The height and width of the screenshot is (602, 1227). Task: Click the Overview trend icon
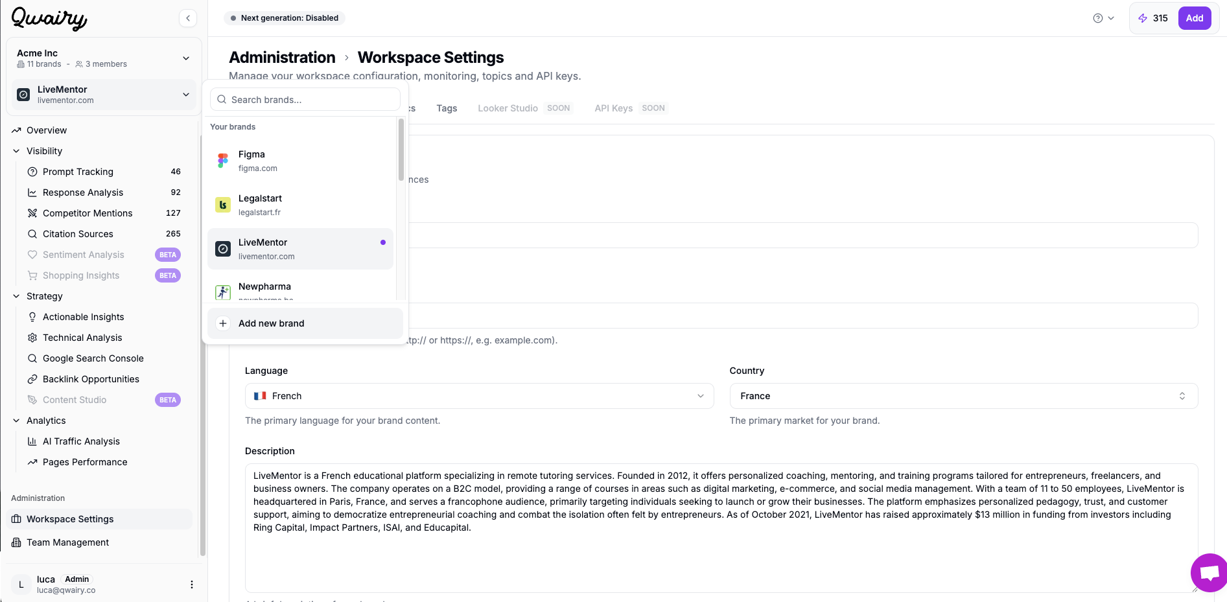(16, 130)
